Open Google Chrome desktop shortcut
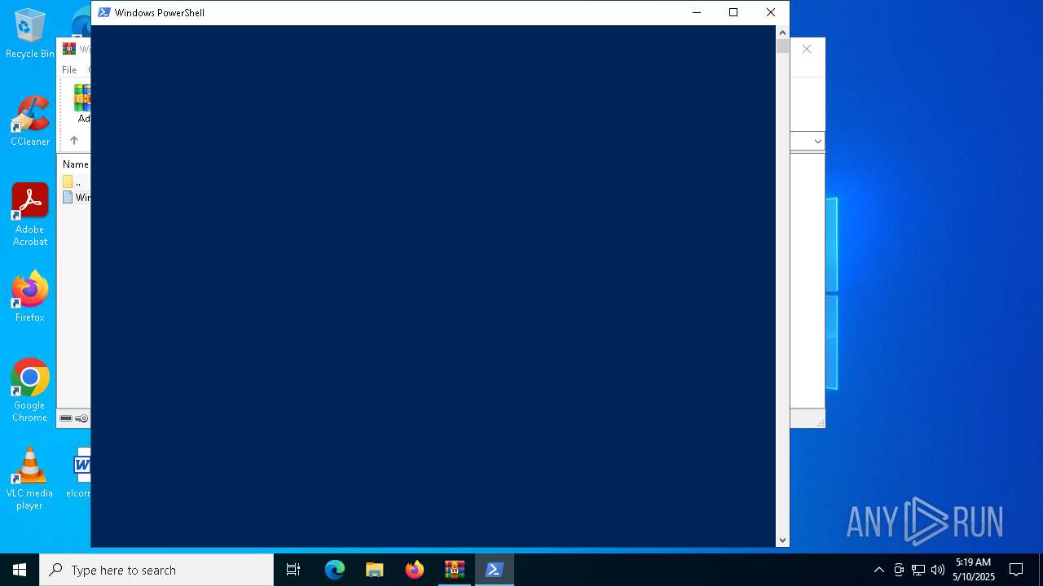1043x586 pixels. [29, 391]
